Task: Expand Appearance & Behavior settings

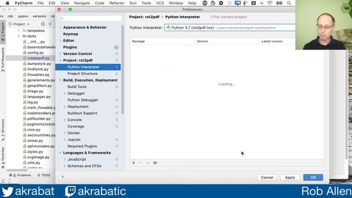Action: coord(60,28)
